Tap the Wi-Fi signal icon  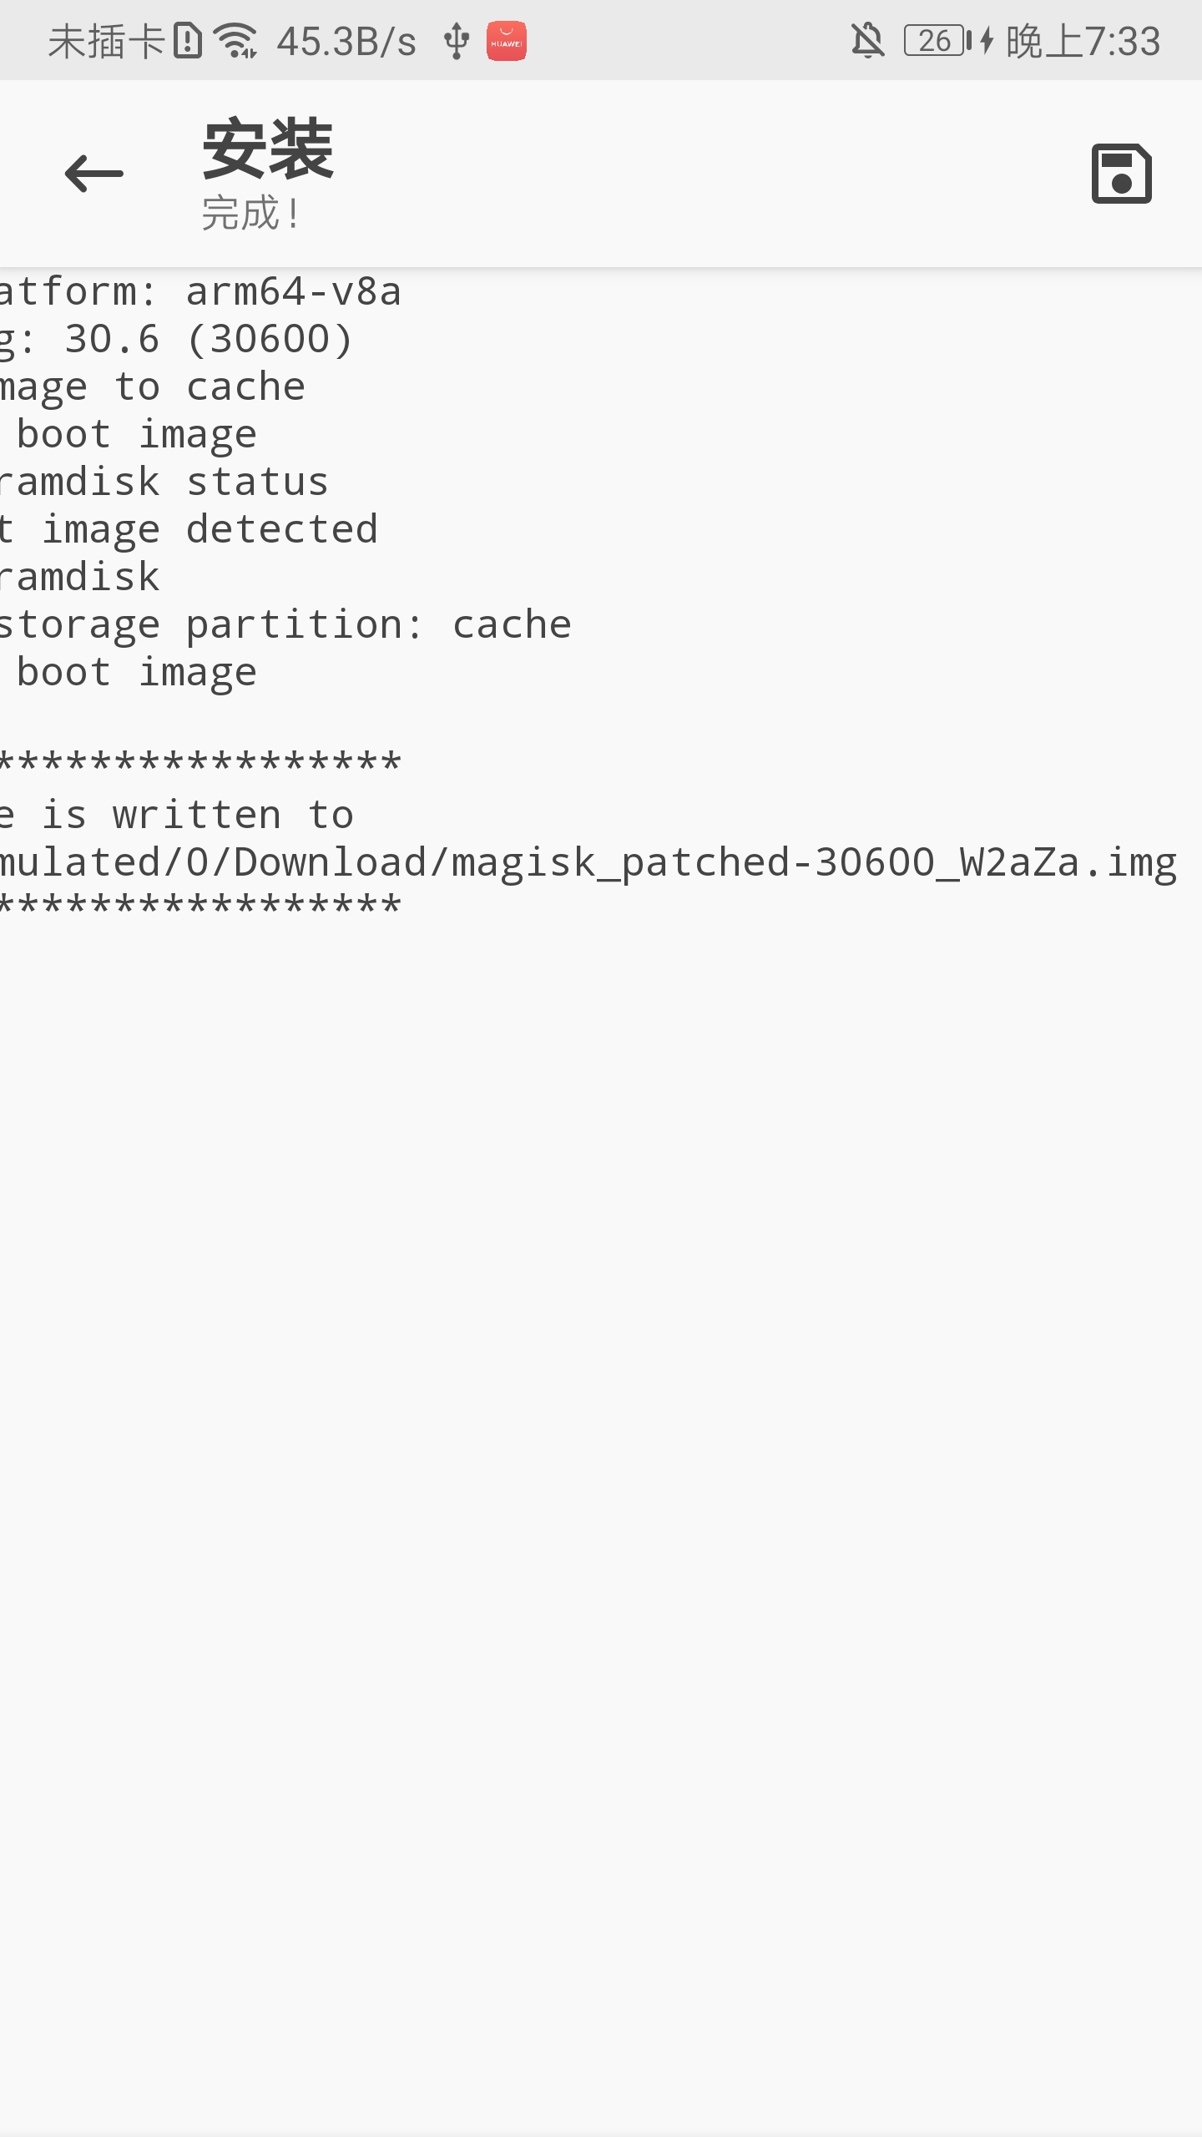(x=235, y=41)
